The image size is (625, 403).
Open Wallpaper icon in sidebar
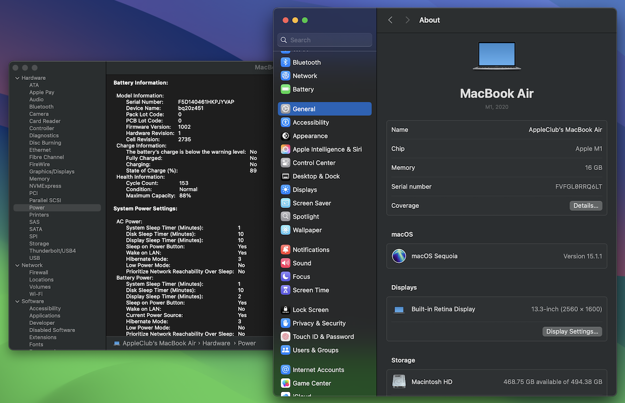tap(286, 230)
